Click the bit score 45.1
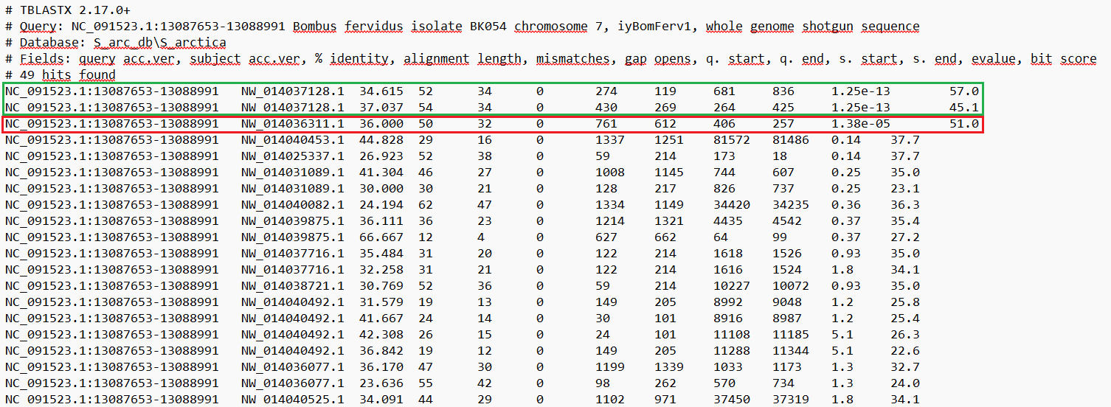Image resolution: width=1111 pixels, height=407 pixels. click(964, 107)
